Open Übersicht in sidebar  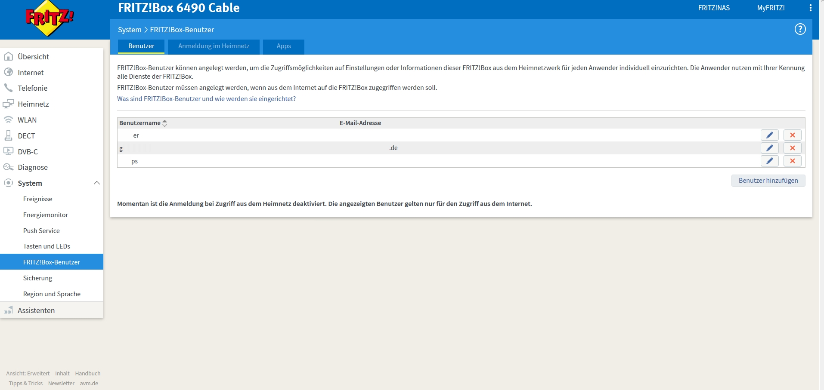click(x=33, y=57)
